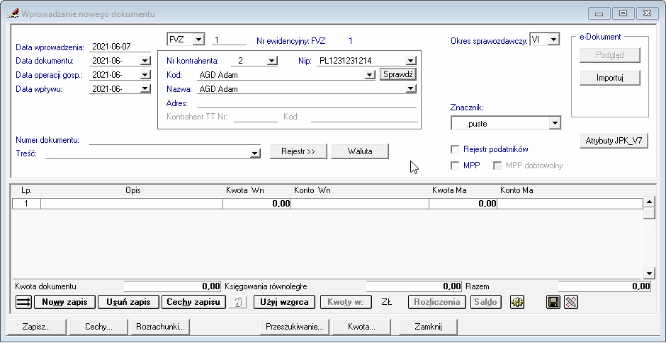
Task: Open the Nip dropdown list
Action: click(411, 61)
